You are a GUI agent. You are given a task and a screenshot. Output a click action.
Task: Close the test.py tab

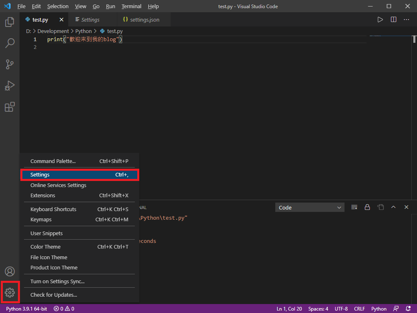[x=61, y=20]
